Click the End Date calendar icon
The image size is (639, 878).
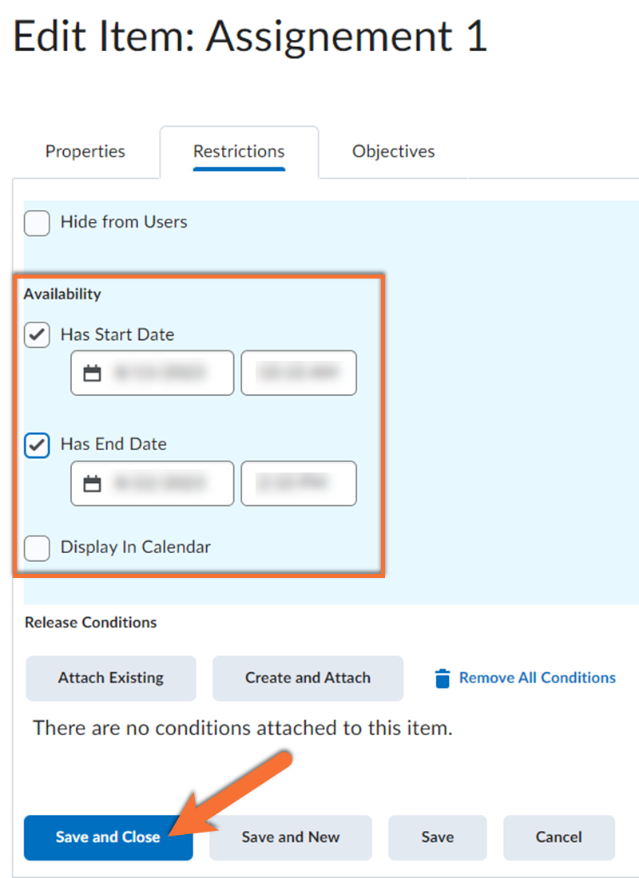(93, 483)
